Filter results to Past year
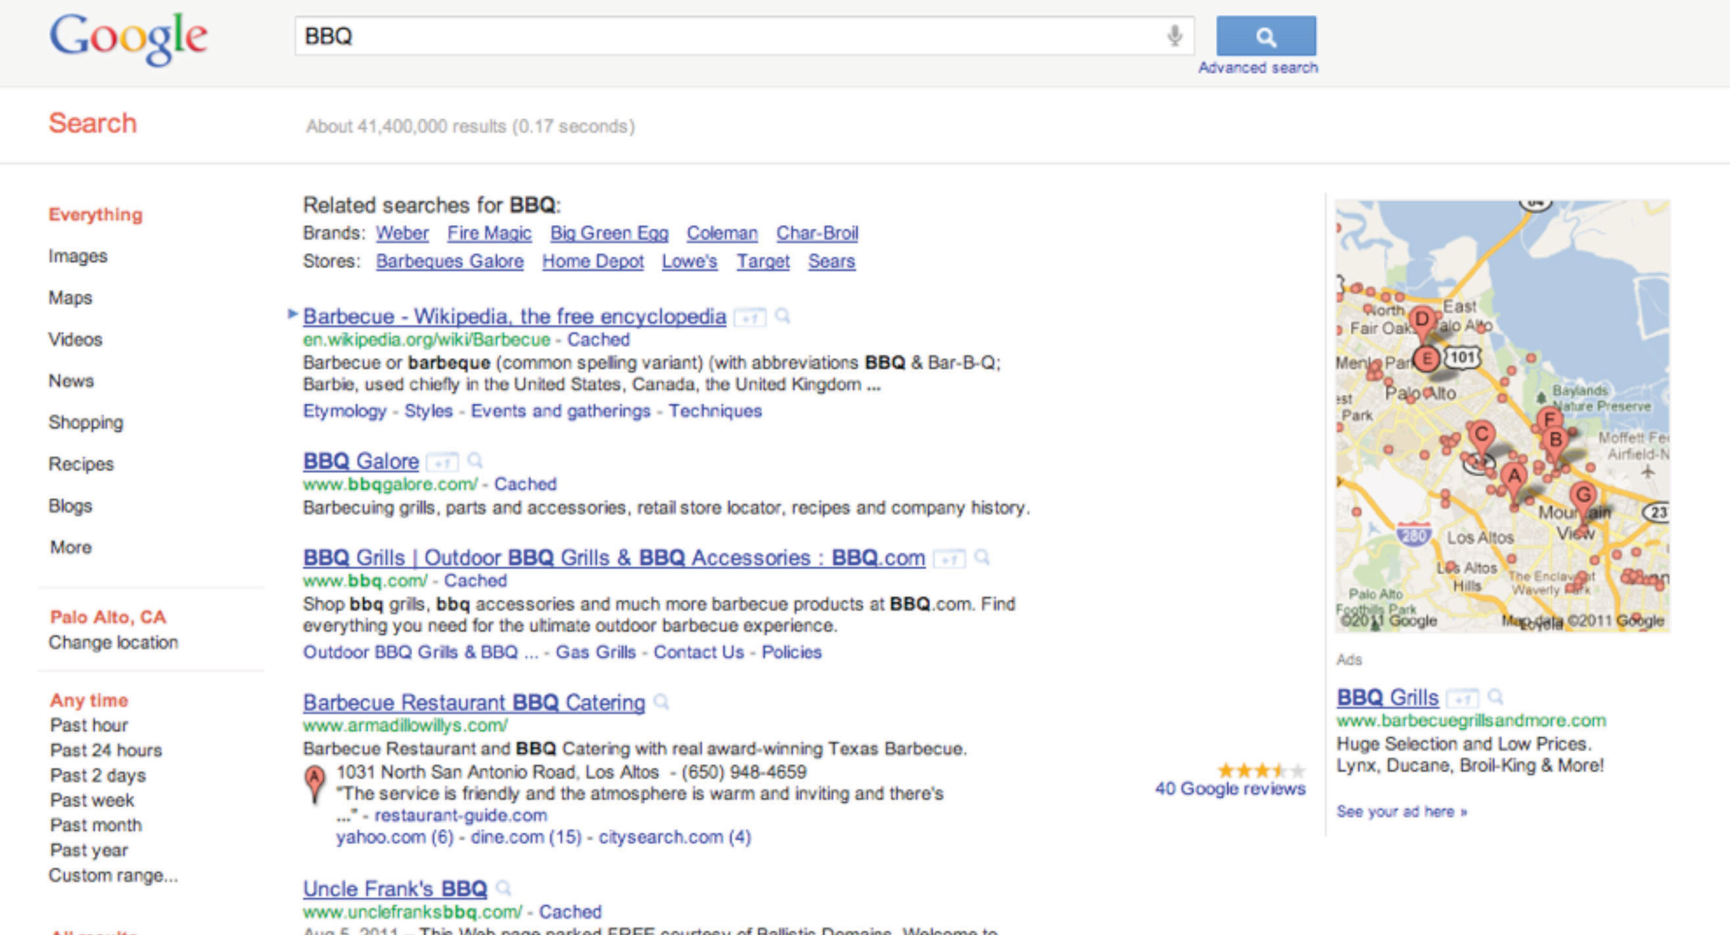 point(89,851)
